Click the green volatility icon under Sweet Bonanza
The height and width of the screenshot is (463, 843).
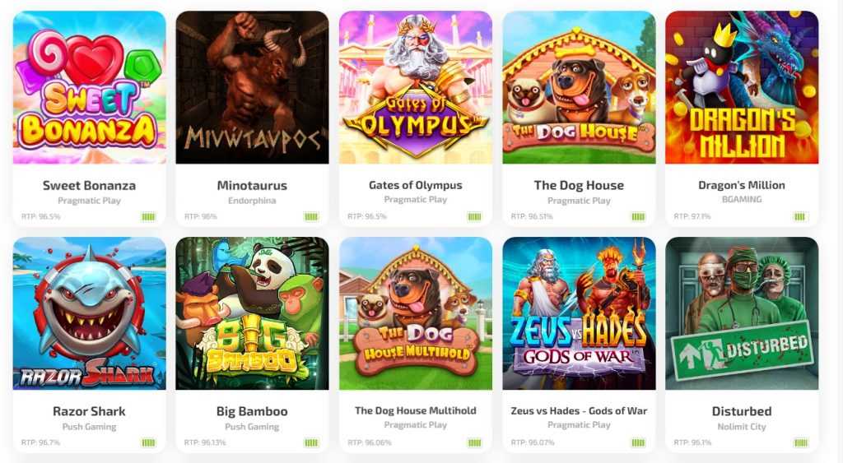pos(148,217)
